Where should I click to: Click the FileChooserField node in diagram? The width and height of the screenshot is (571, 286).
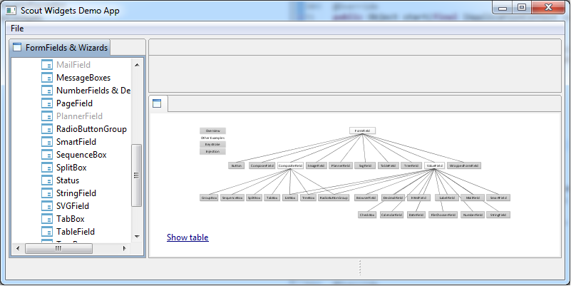(x=443, y=215)
